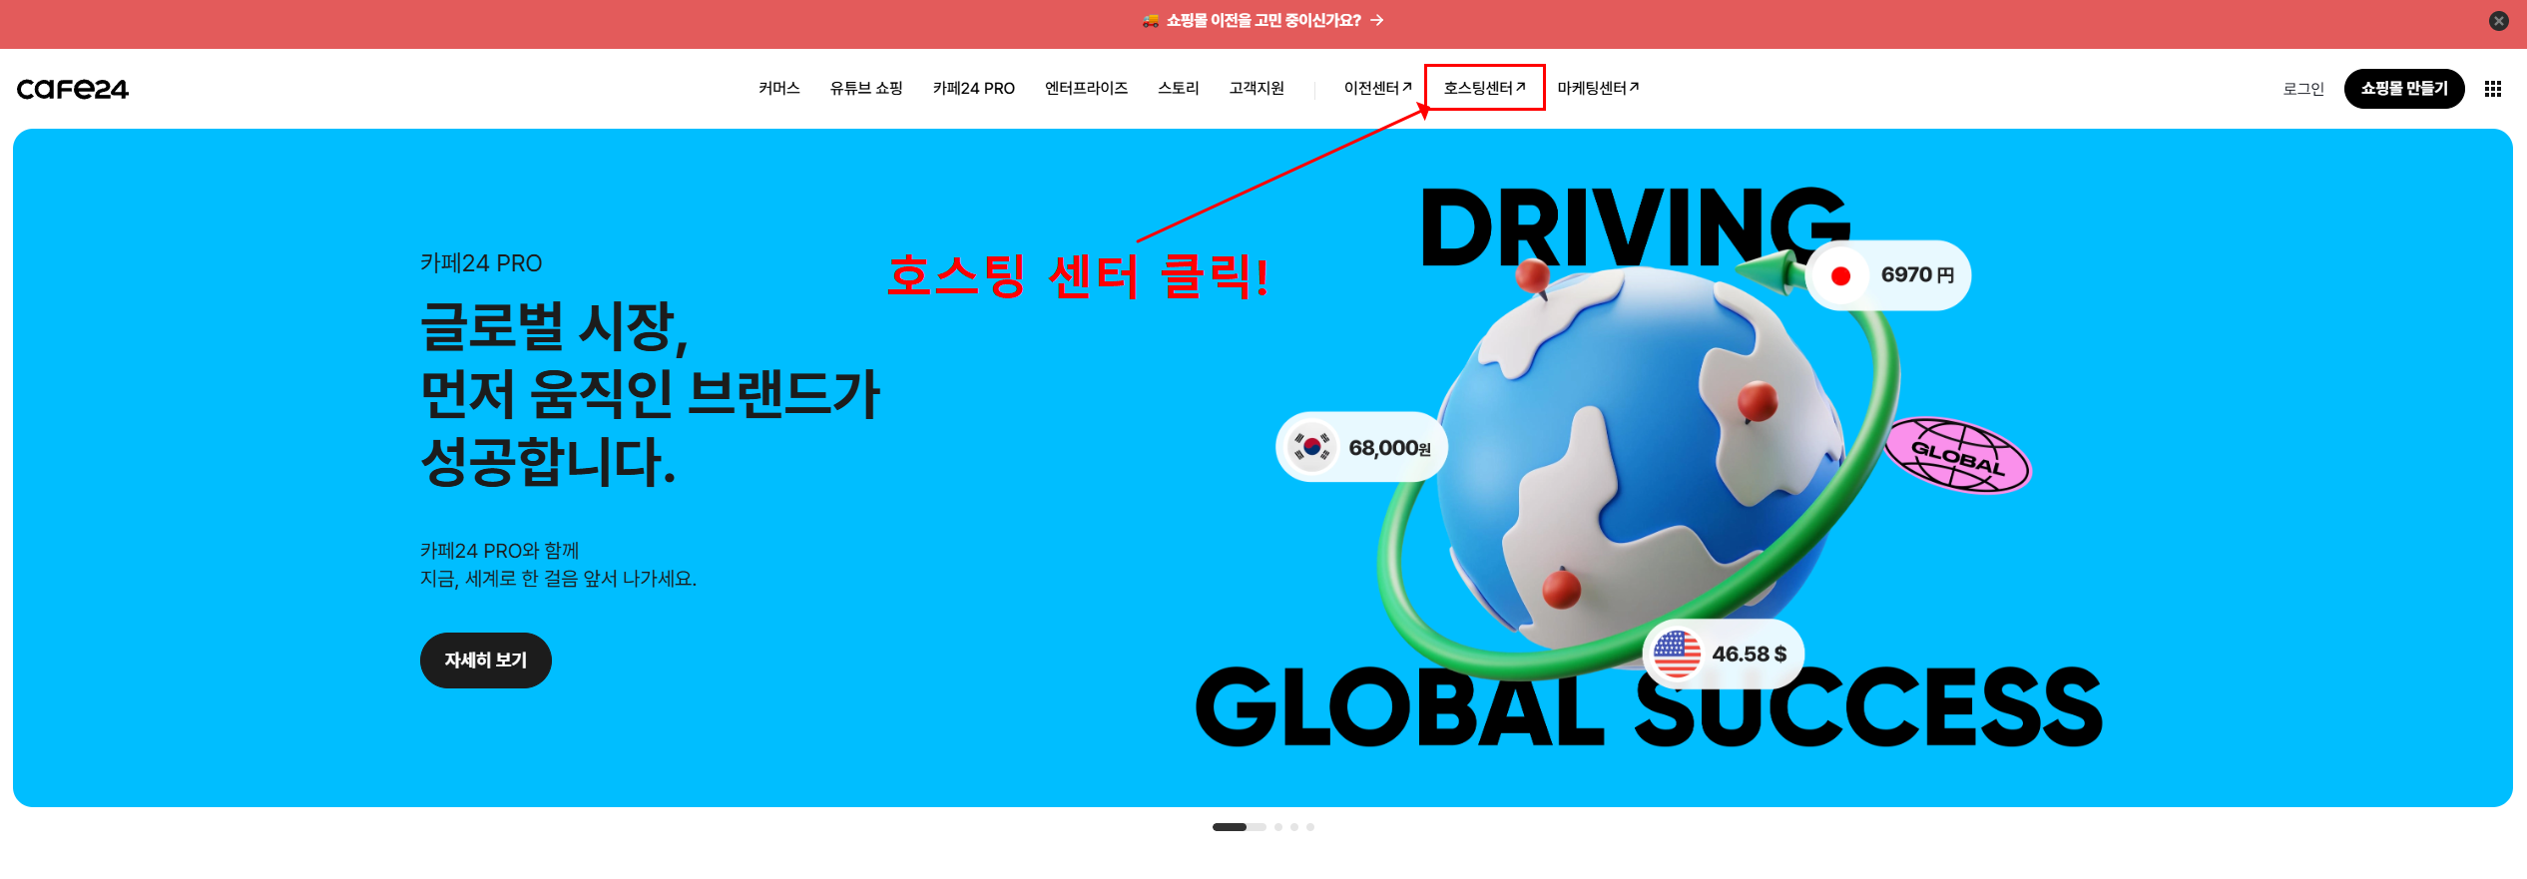The height and width of the screenshot is (879, 2527).
Task: Open the 쇼핑몰 이전을 고민 중이신가요 banner link
Action: pyautogui.click(x=1263, y=21)
